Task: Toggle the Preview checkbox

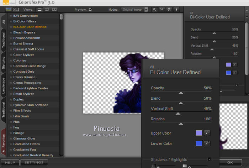Action: point(90,9)
